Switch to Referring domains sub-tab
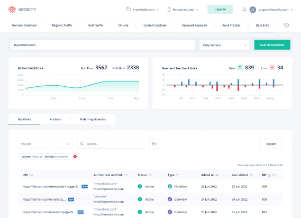The width and height of the screenshot is (301, 218). click(x=93, y=119)
